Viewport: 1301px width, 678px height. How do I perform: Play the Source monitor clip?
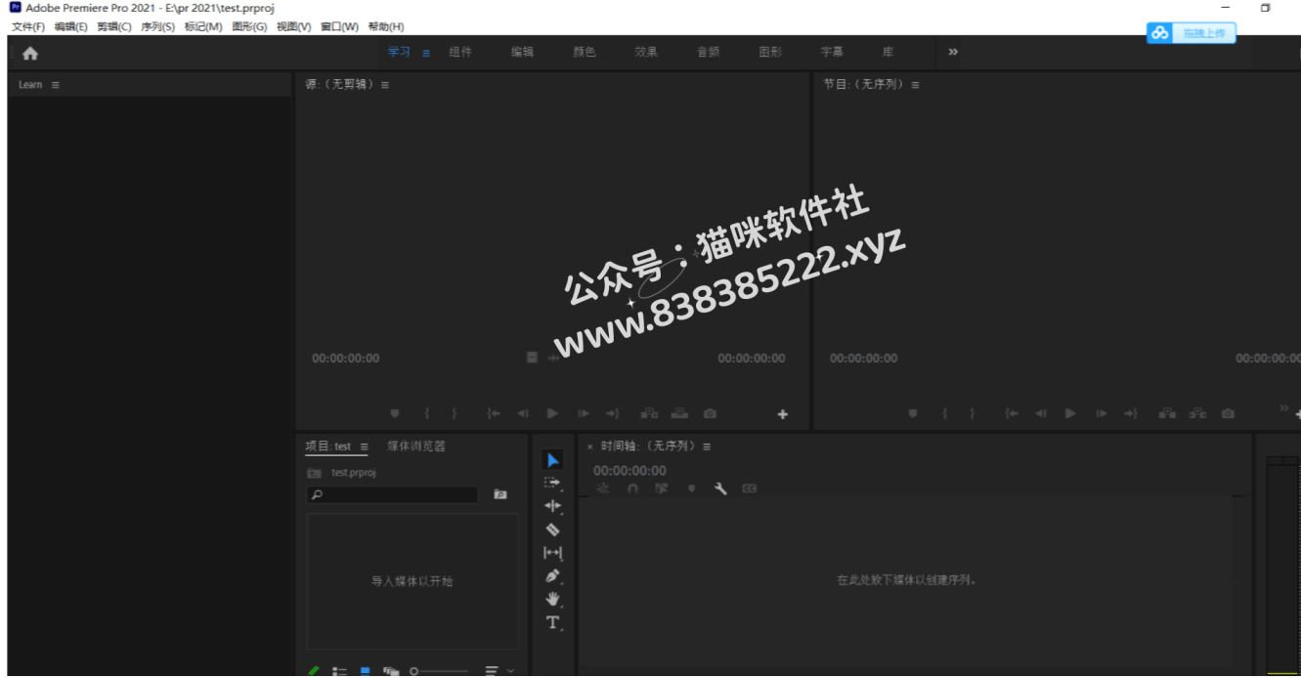tap(552, 413)
